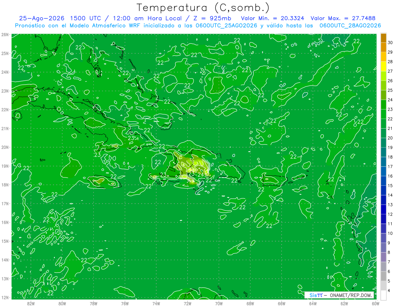
Task: Click the color scale label "6"
Action: (x=389, y=271)
